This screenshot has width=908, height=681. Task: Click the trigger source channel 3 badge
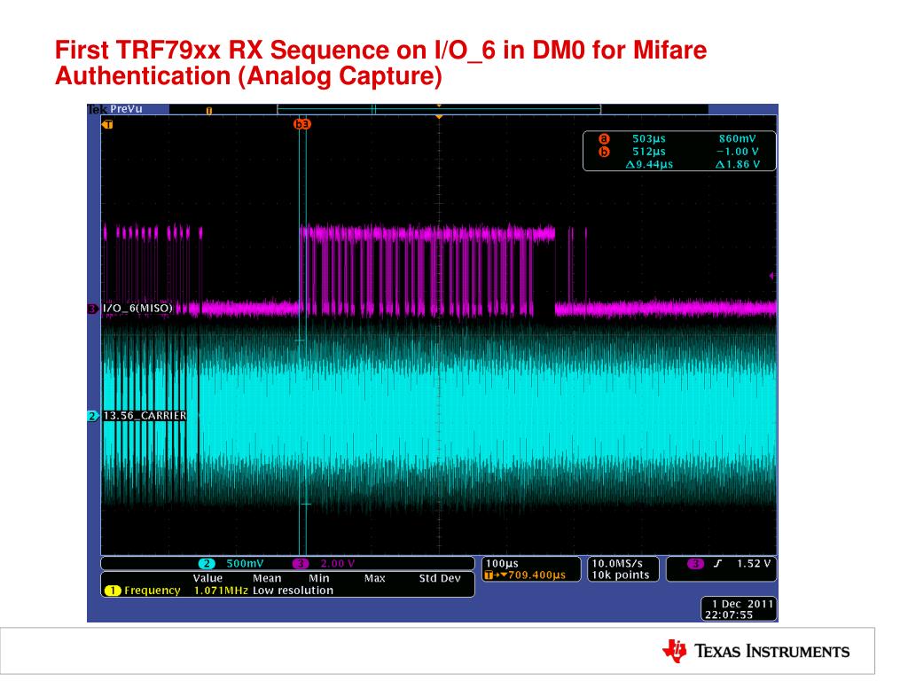click(x=695, y=563)
